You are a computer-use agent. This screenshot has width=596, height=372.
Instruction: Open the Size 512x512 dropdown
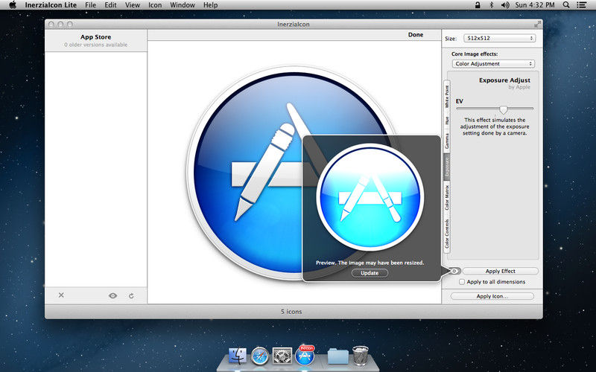coord(499,38)
